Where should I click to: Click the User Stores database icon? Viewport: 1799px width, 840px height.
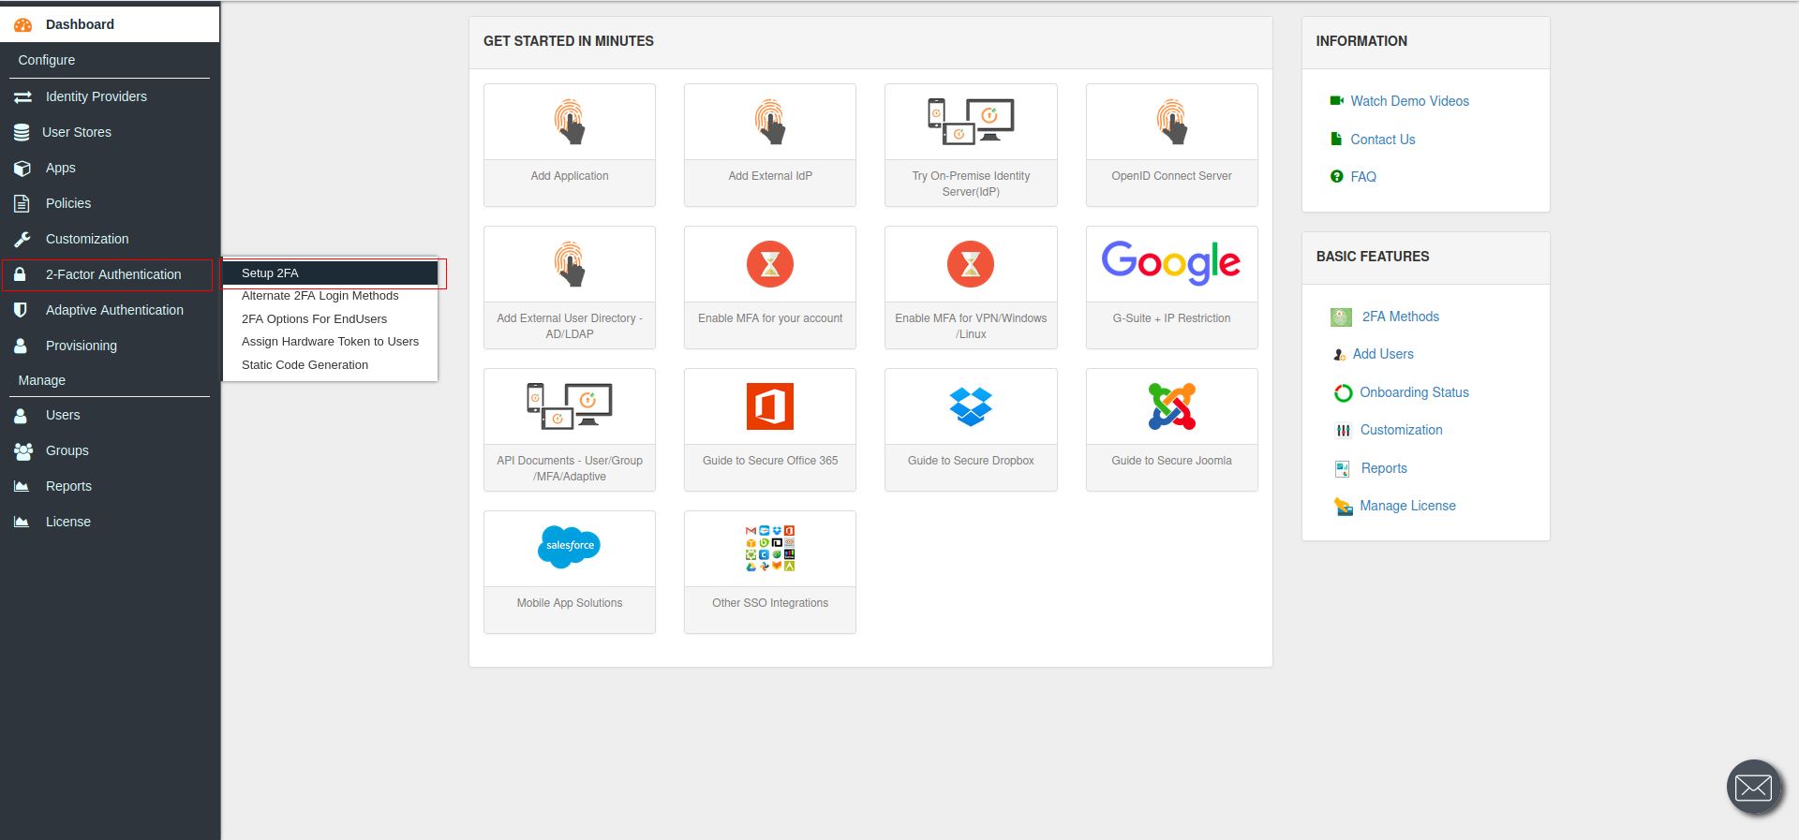[22, 132]
